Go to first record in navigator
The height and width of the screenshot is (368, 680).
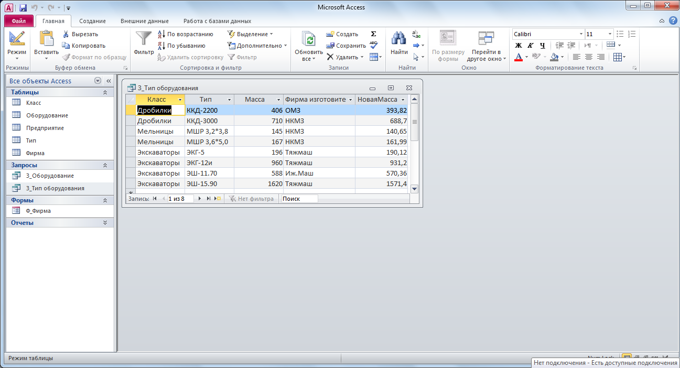(x=155, y=199)
